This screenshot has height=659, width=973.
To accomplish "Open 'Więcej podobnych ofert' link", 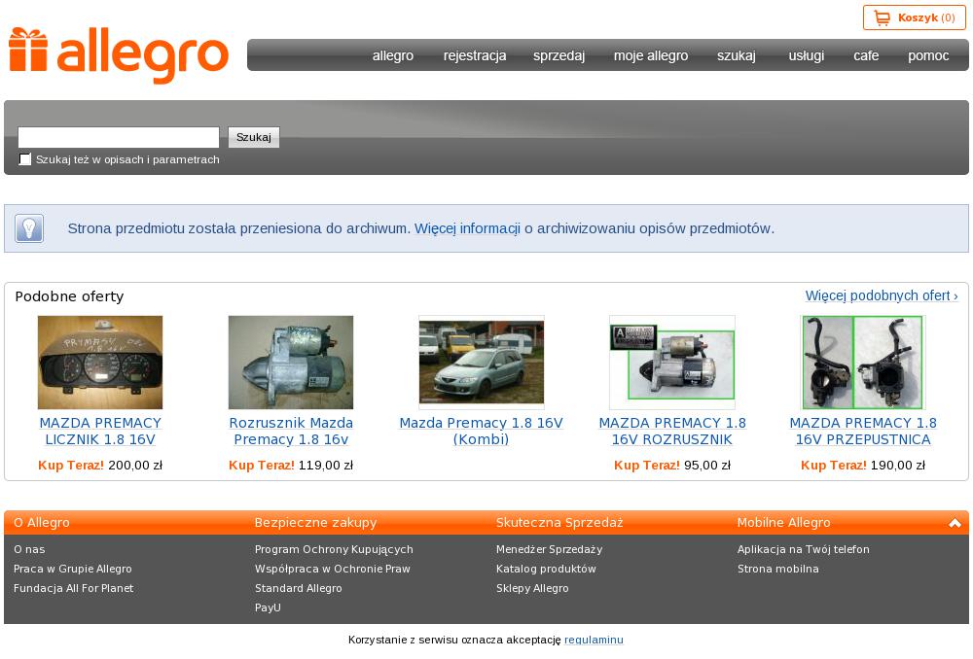I will (x=882, y=295).
